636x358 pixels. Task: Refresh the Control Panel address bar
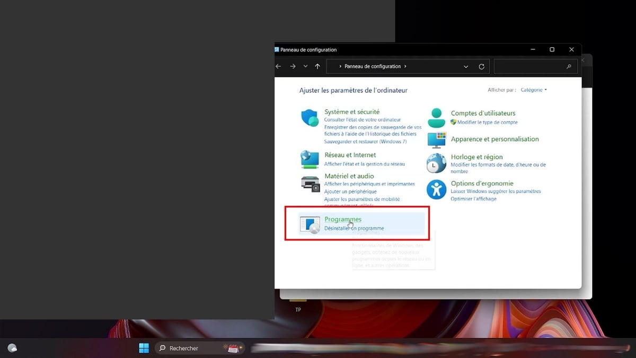click(481, 67)
